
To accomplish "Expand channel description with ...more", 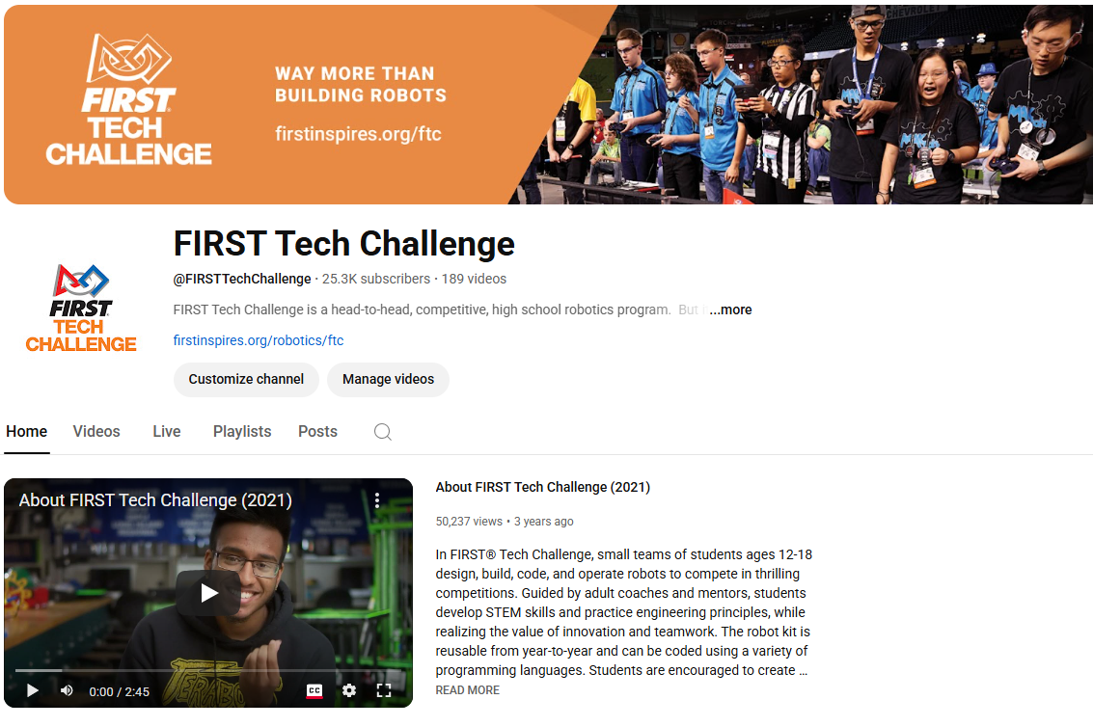I will pos(730,310).
